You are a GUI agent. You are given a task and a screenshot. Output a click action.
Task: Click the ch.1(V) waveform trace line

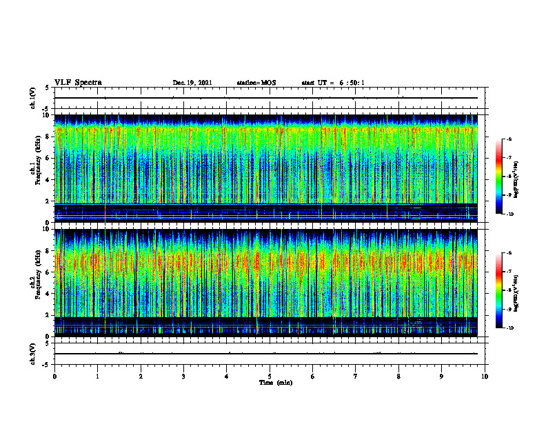click(266, 98)
